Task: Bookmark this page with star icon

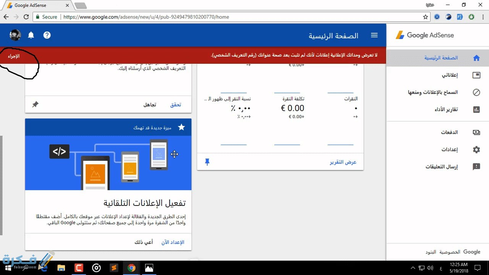Action: [x=426, y=17]
